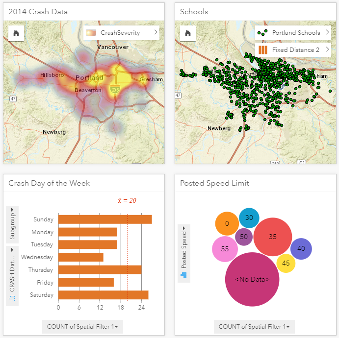Viewport: 339px width, 338px height.
Task: Select the Friday bar
Action: (x=86, y=282)
